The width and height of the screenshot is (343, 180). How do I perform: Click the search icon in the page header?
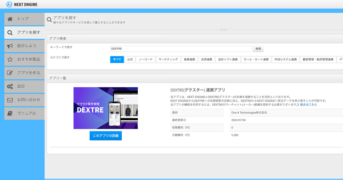click(49, 20)
